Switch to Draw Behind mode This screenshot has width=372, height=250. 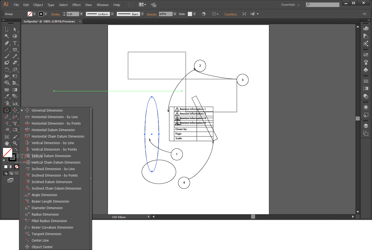click(x=11, y=173)
